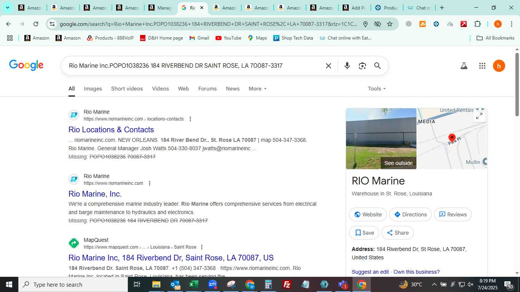Go back to previous page
The width and height of the screenshot is (520, 292).
8,24
